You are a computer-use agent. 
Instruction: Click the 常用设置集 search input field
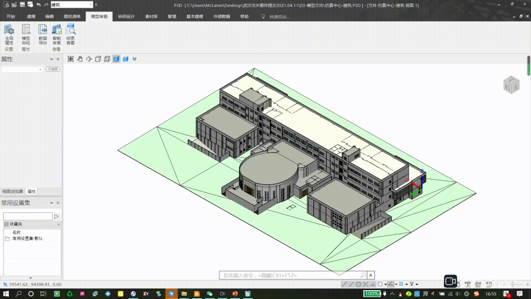(x=28, y=216)
